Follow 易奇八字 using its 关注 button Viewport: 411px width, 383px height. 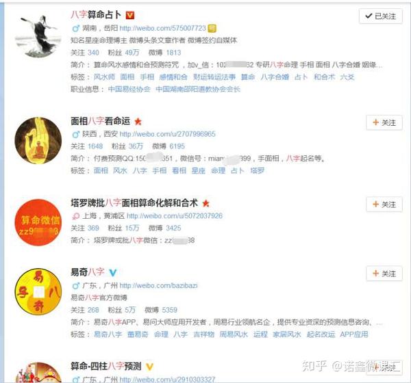[384, 274]
